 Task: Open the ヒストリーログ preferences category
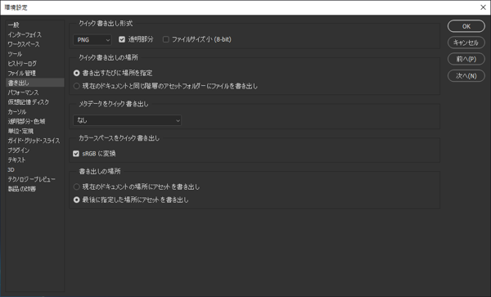coord(22,64)
